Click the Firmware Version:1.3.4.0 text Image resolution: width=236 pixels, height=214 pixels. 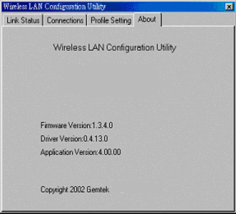click(77, 125)
